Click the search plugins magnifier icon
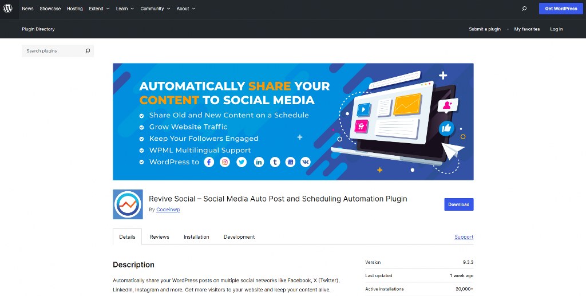The width and height of the screenshot is (586, 296). [88, 51]
